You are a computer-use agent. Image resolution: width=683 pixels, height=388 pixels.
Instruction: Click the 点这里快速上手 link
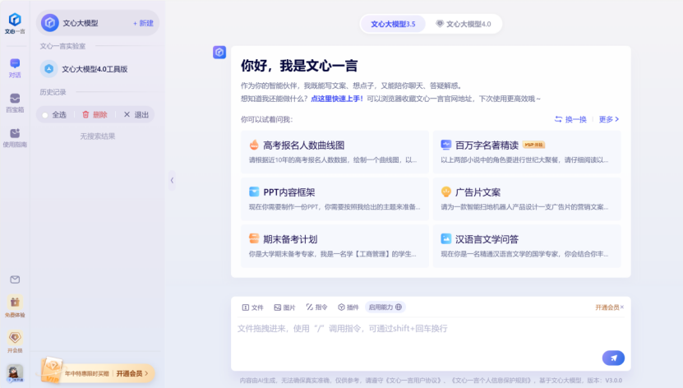(337, 99)
